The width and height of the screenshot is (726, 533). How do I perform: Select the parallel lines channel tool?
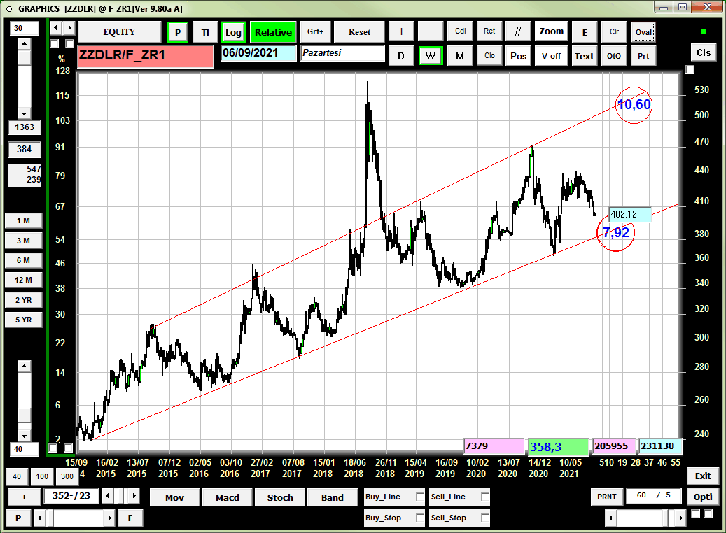517,32
